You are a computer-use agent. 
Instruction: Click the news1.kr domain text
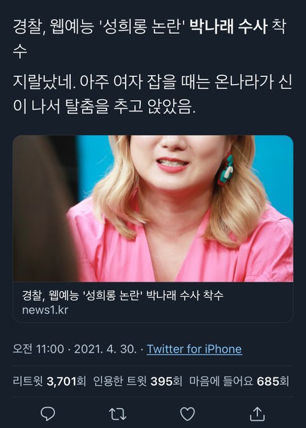click(x=45, y=310)
